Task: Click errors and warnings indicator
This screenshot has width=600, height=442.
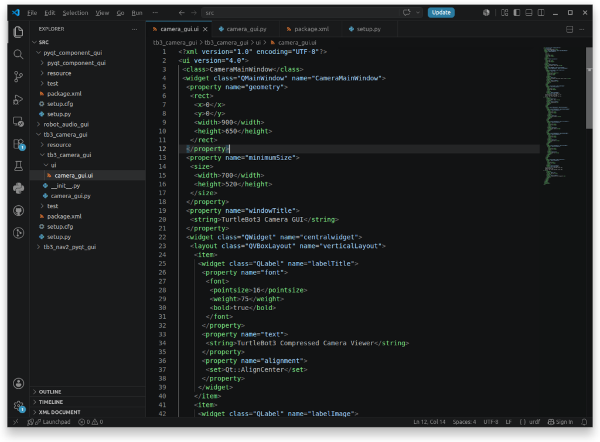Action: (91, 421)
